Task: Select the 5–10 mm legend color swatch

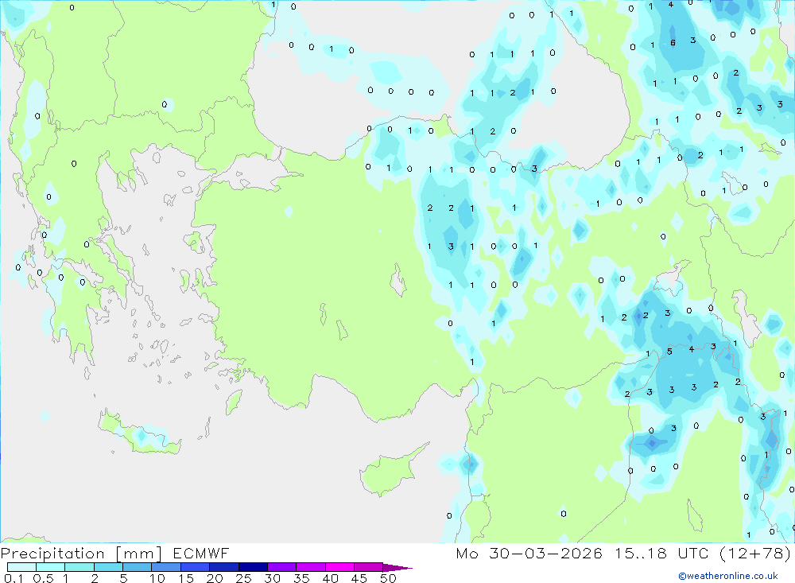Action: tap(137, 567)
